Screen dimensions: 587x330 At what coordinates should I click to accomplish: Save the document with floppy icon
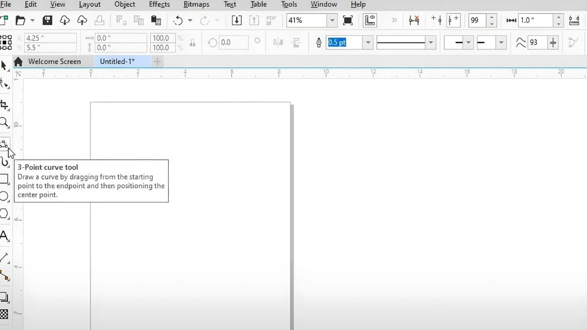[x=47, y=21]
